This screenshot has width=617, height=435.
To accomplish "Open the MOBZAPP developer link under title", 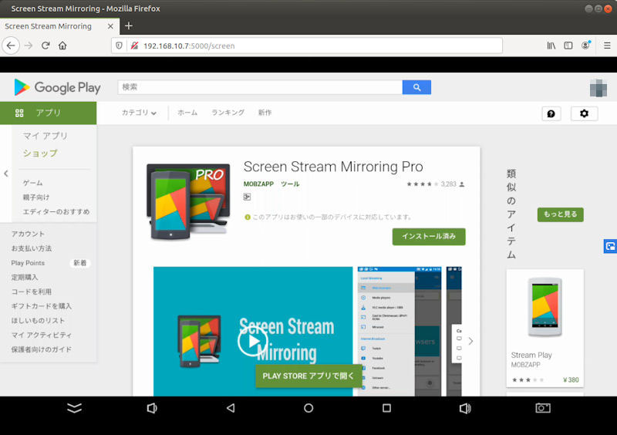I will coord(258,184).
